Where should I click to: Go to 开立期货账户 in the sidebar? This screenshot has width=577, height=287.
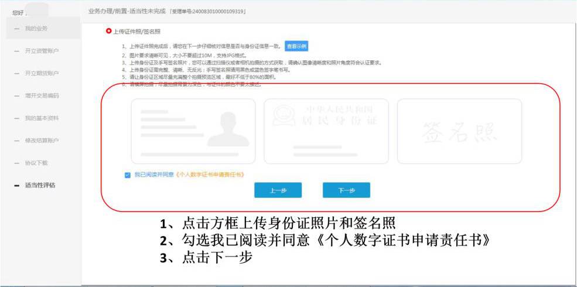pos(42,73)
